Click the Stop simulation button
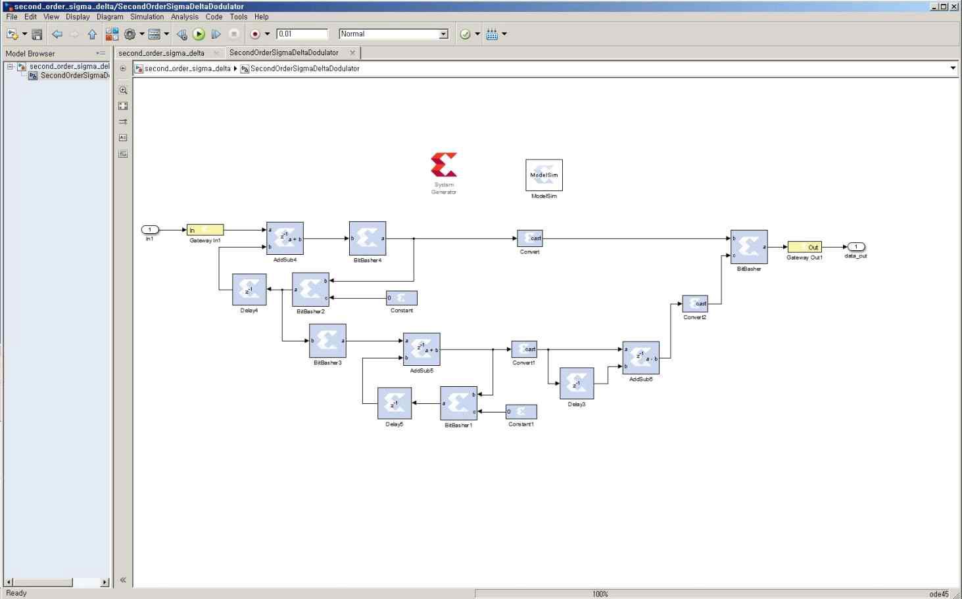The width and height of the screenshot is (962, 599). (x=233, y=34)
